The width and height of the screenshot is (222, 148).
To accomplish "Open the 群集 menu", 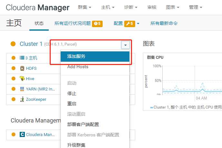I will (x=85, y=7).
